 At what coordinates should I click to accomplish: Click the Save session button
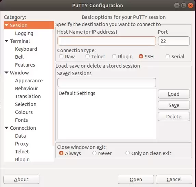tap(174, 105)
